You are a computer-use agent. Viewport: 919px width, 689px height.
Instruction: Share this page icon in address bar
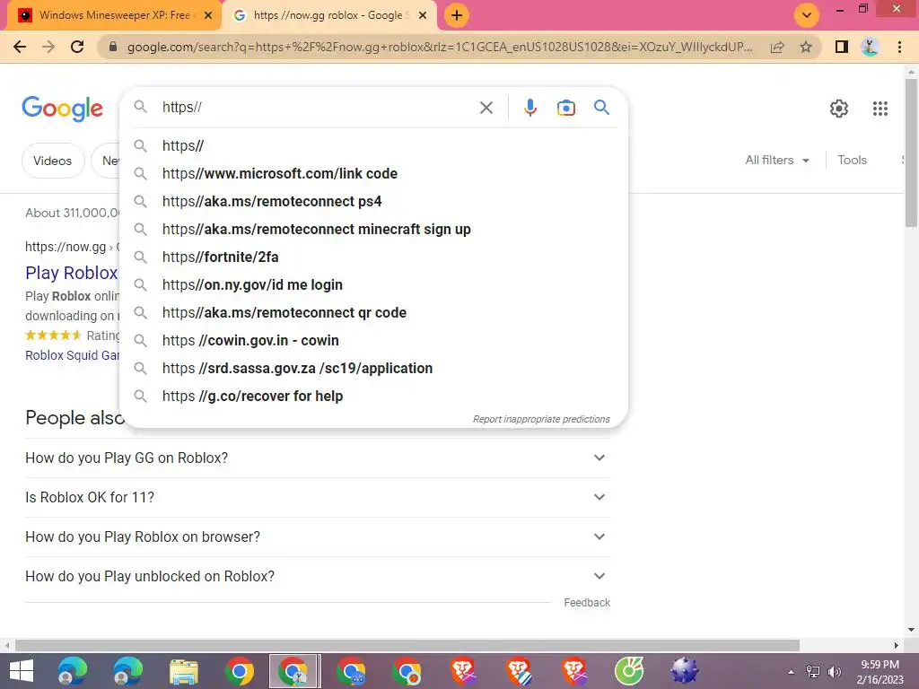777,47
